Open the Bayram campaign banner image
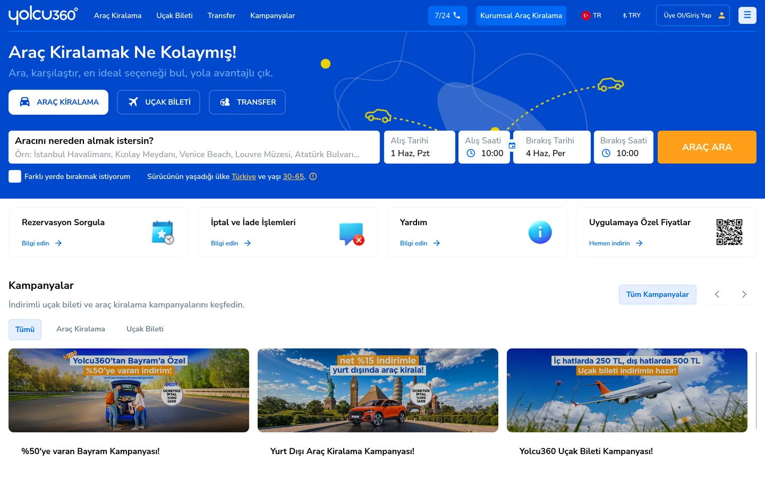This screenshot has height=478, width=765. 129,390
